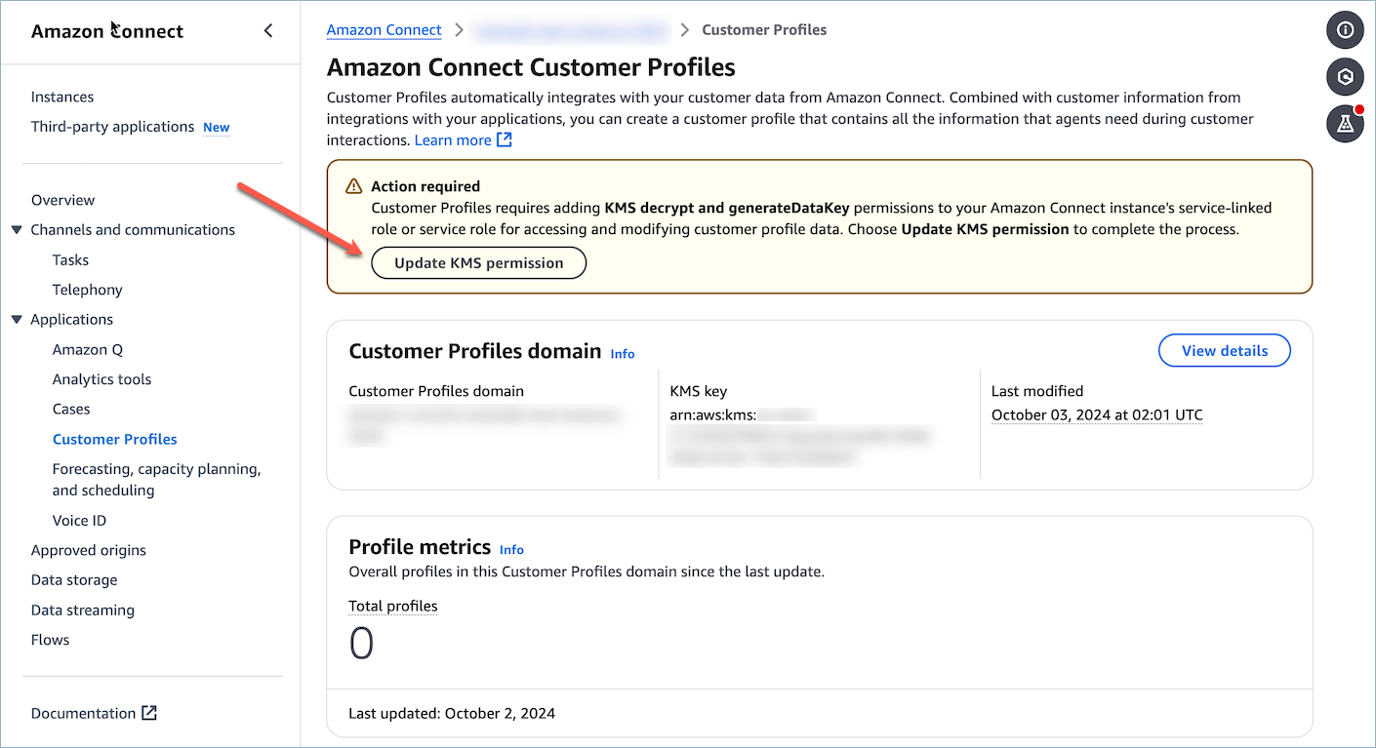Open the info help panel icon
This screenshot has height=748, width=1376.
1345,30
